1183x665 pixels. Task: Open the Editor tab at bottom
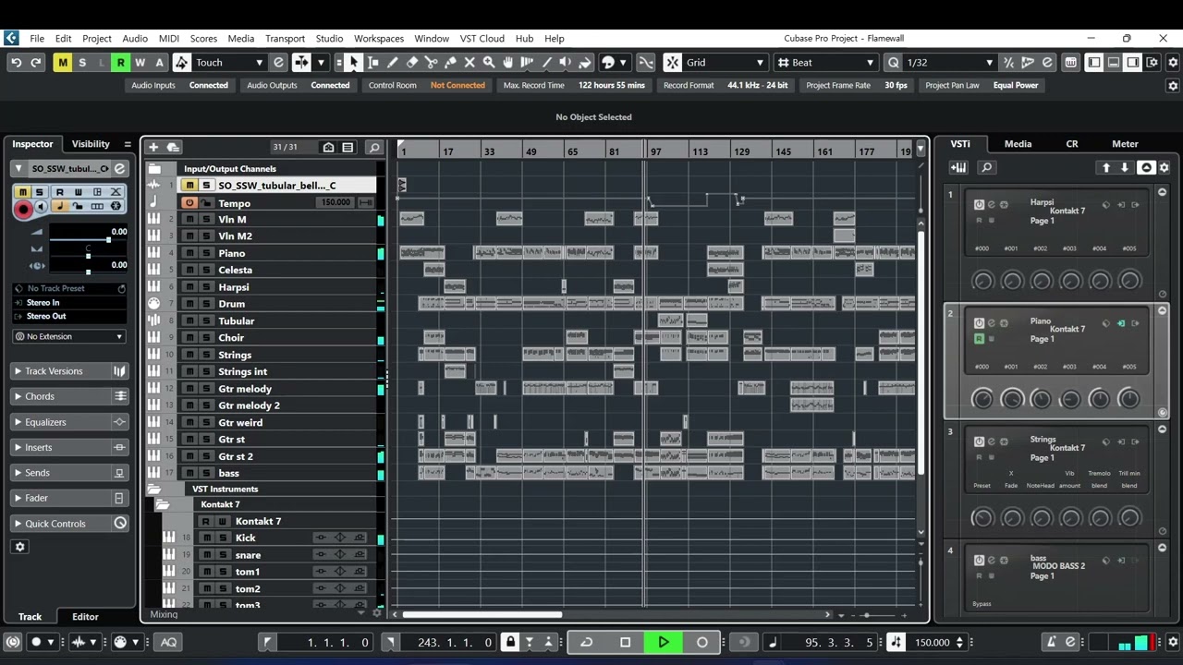[x=85, y=617]
